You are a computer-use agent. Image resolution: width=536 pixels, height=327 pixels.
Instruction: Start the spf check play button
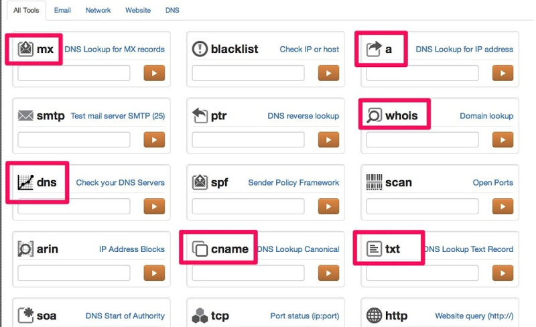click(328, 206)
